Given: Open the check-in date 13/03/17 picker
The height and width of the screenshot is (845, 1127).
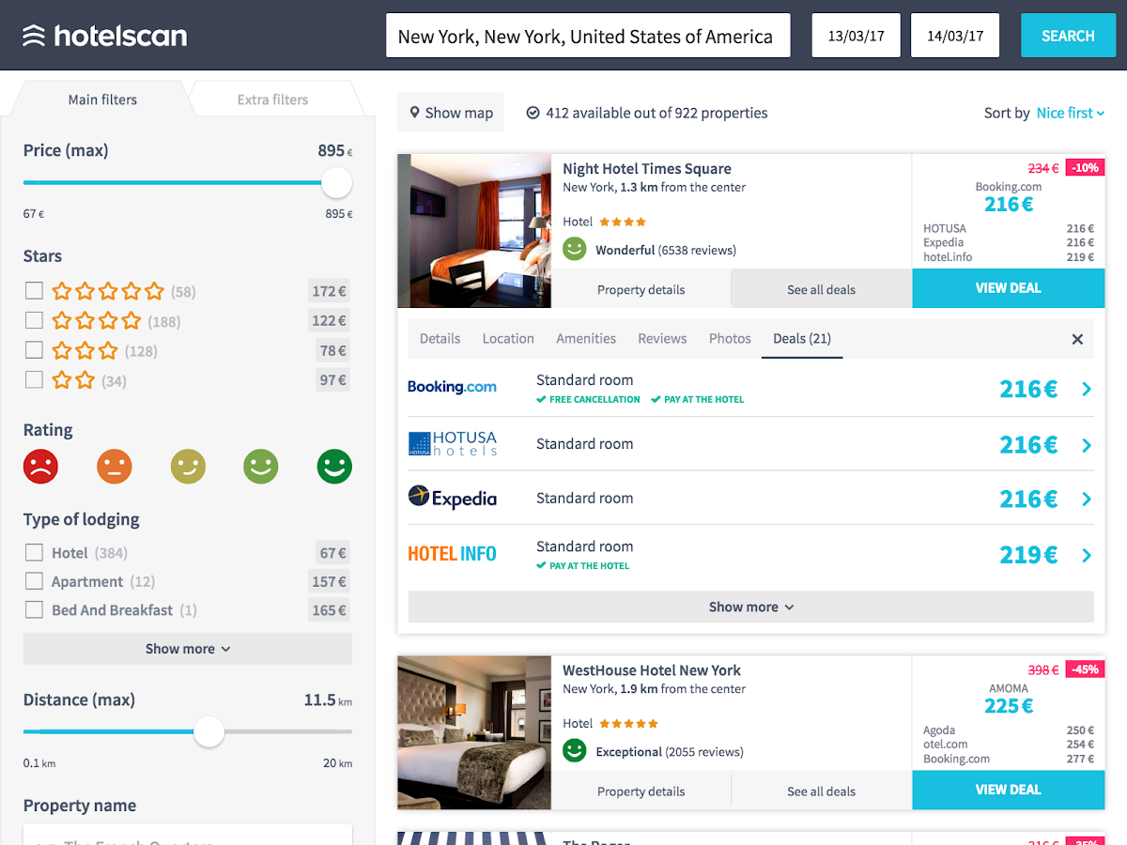Looking at the screenshot, I should 856,36.
